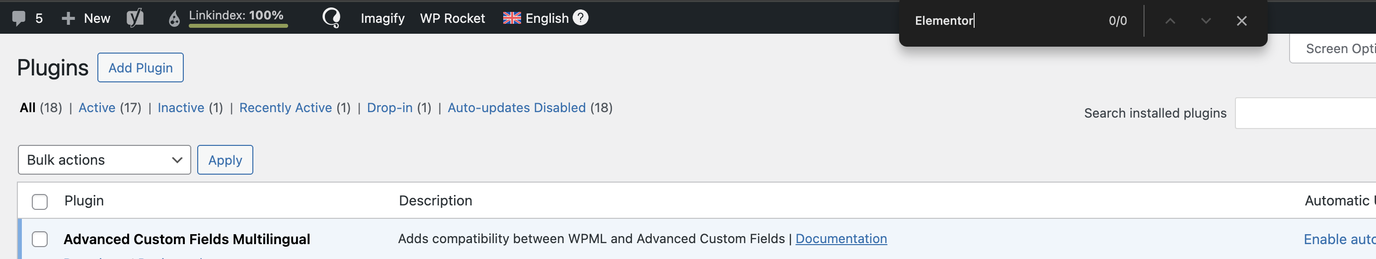Filter plugins by Active
1376x259 pixels.
(x=97, y=108)
